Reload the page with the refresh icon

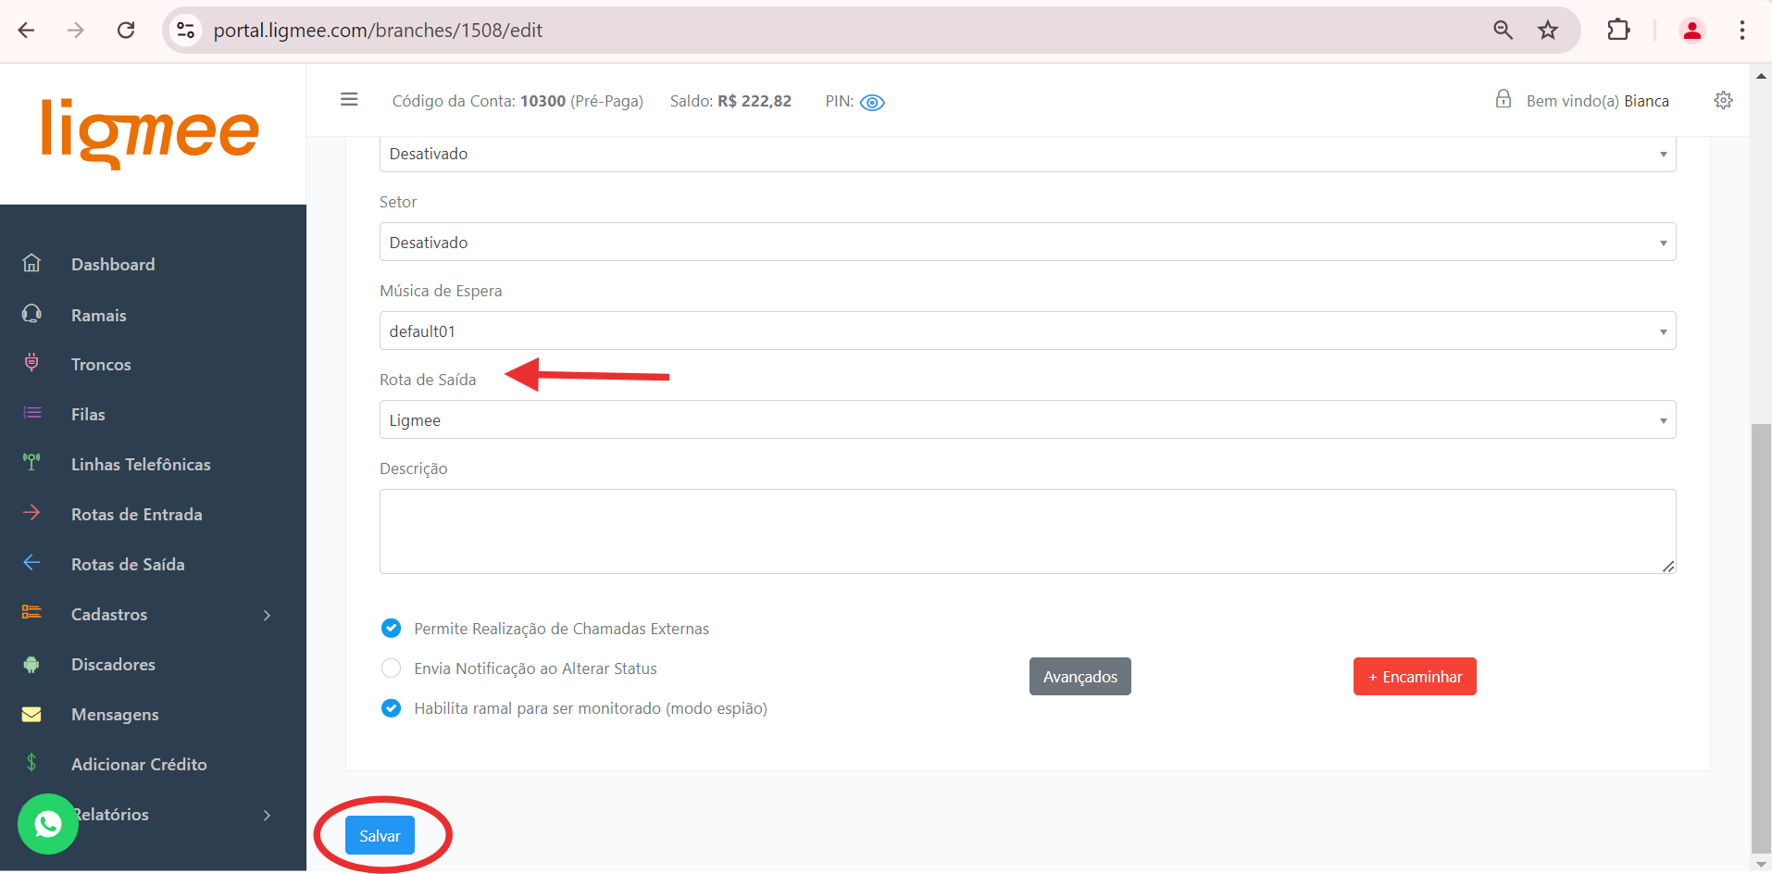[x=126, y=31]
